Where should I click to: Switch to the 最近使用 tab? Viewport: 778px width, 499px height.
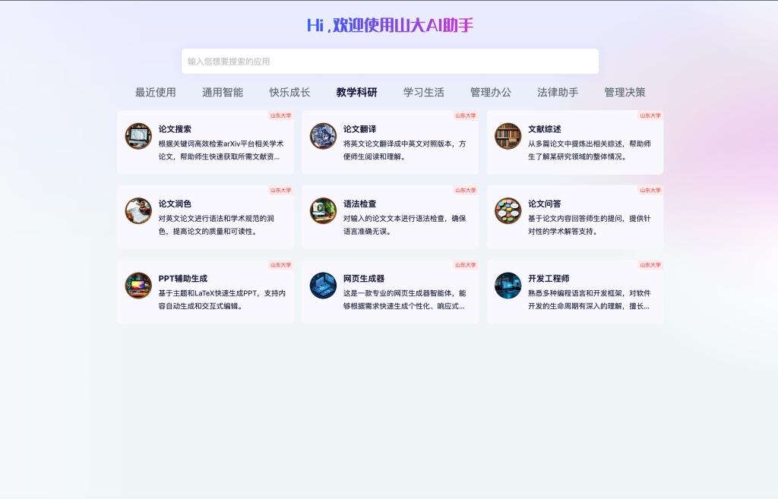click(155, 92)
